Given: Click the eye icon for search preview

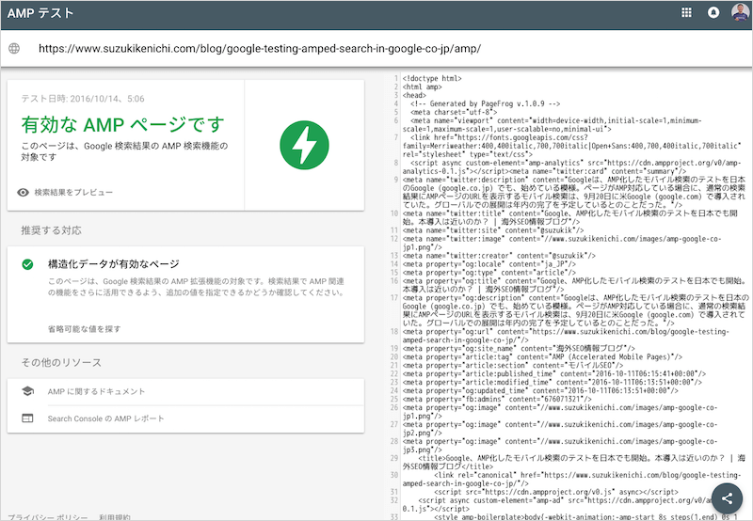Looking at the screenshot, I should point(23,193).
